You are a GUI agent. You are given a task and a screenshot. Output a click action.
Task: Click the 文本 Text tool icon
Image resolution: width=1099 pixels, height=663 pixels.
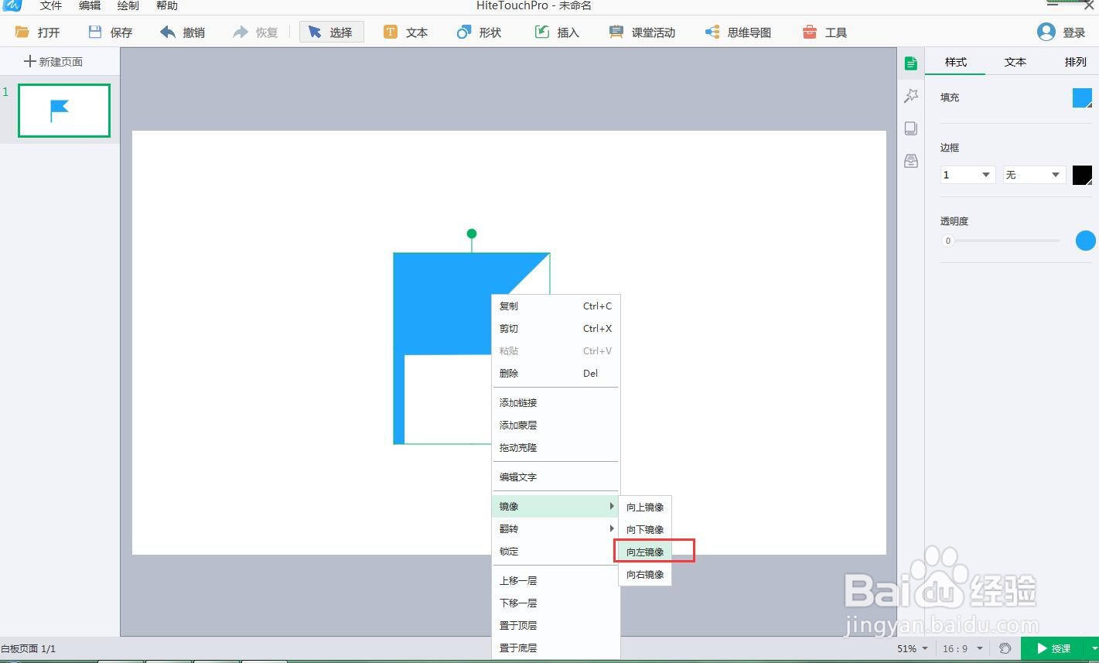[x=404, y=32]
